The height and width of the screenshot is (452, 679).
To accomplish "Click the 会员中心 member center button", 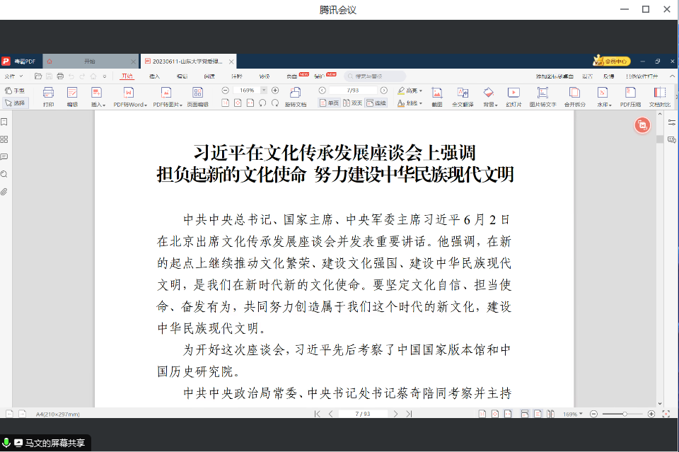I will tap(611, 62).
